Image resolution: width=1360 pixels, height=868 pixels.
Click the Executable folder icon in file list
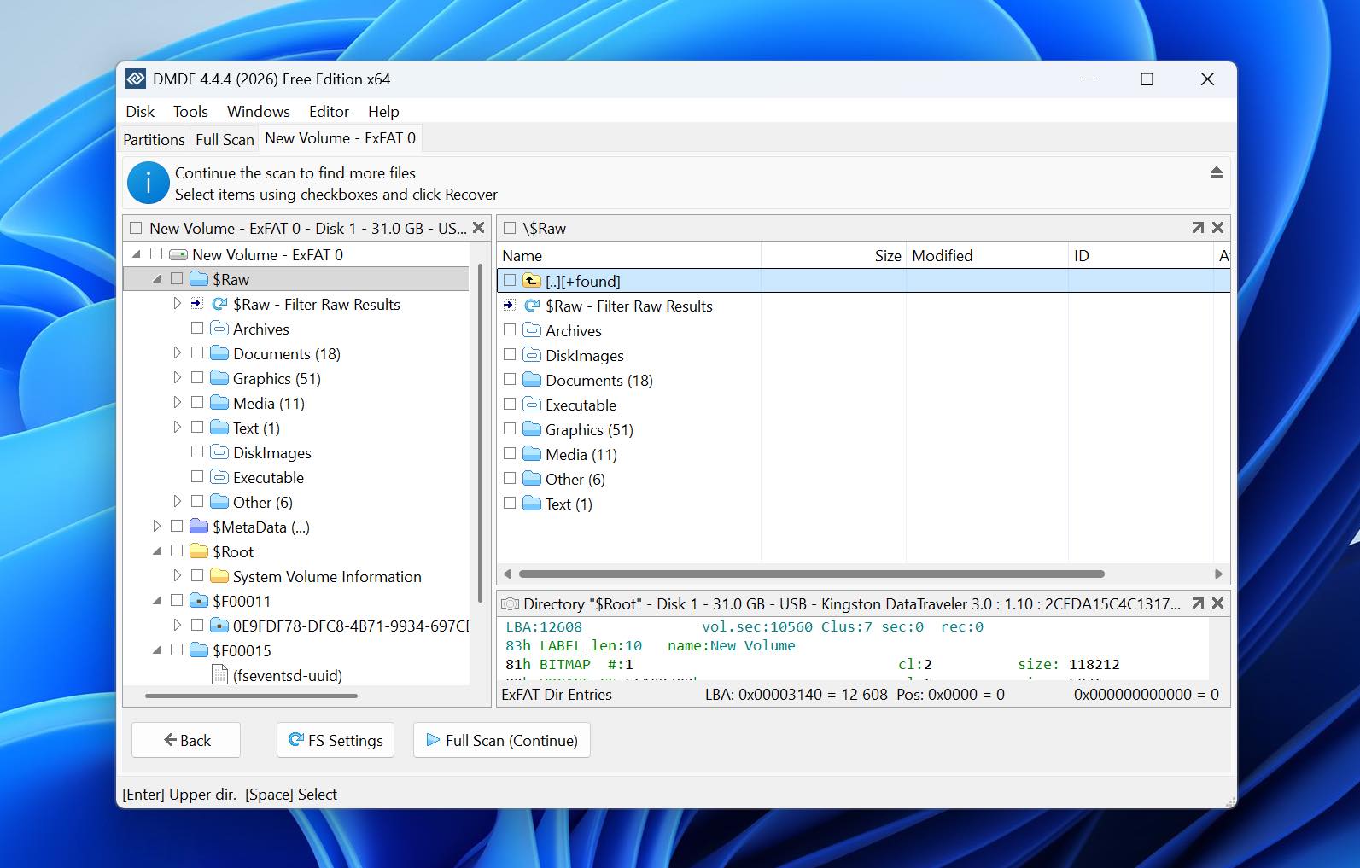click(532, 405)
